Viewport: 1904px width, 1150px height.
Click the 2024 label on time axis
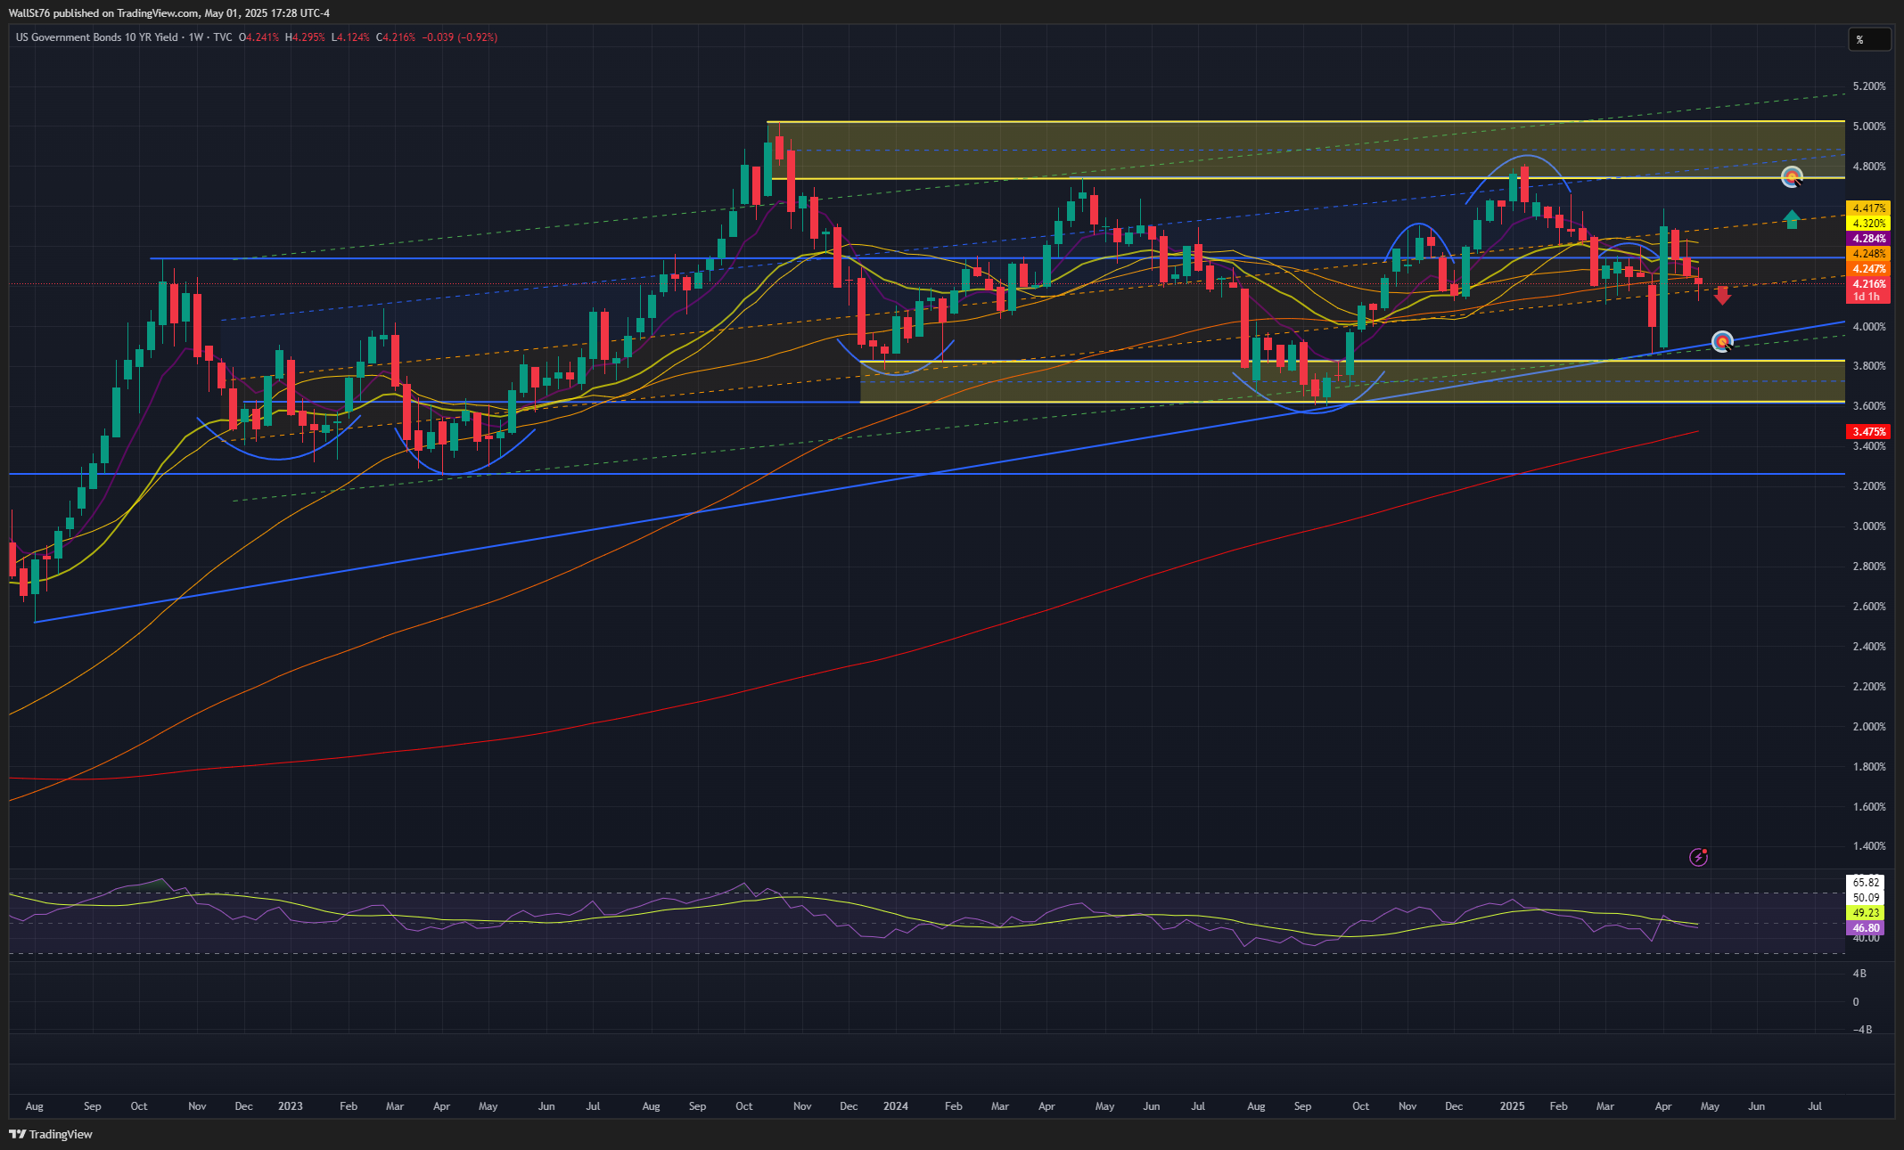(895, 1106)
